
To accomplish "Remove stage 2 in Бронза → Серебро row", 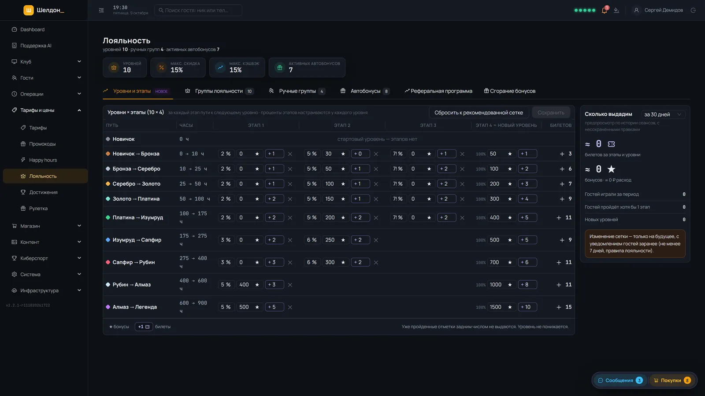I will tap(376, 169).
